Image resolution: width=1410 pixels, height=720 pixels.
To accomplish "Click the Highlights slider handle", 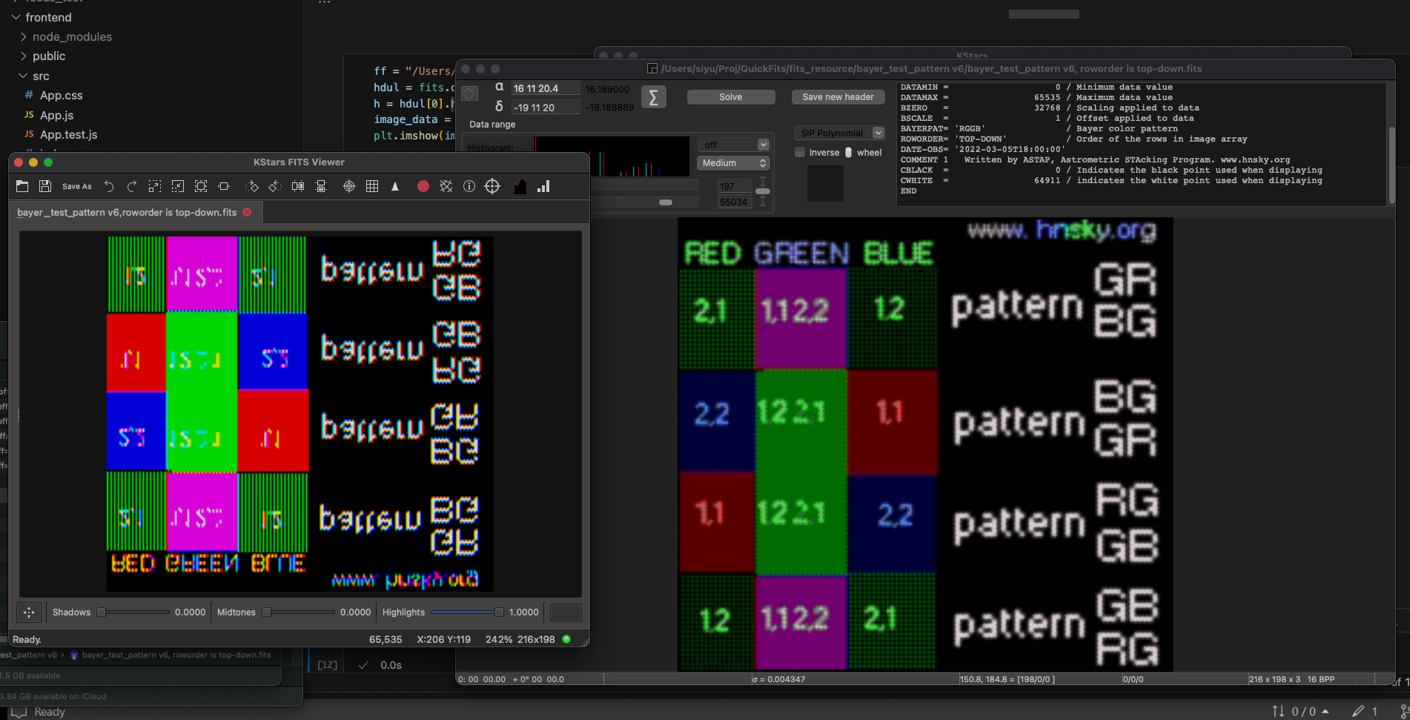I will (x=499, y=612).
